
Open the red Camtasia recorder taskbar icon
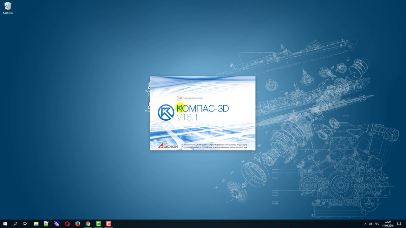109,224
